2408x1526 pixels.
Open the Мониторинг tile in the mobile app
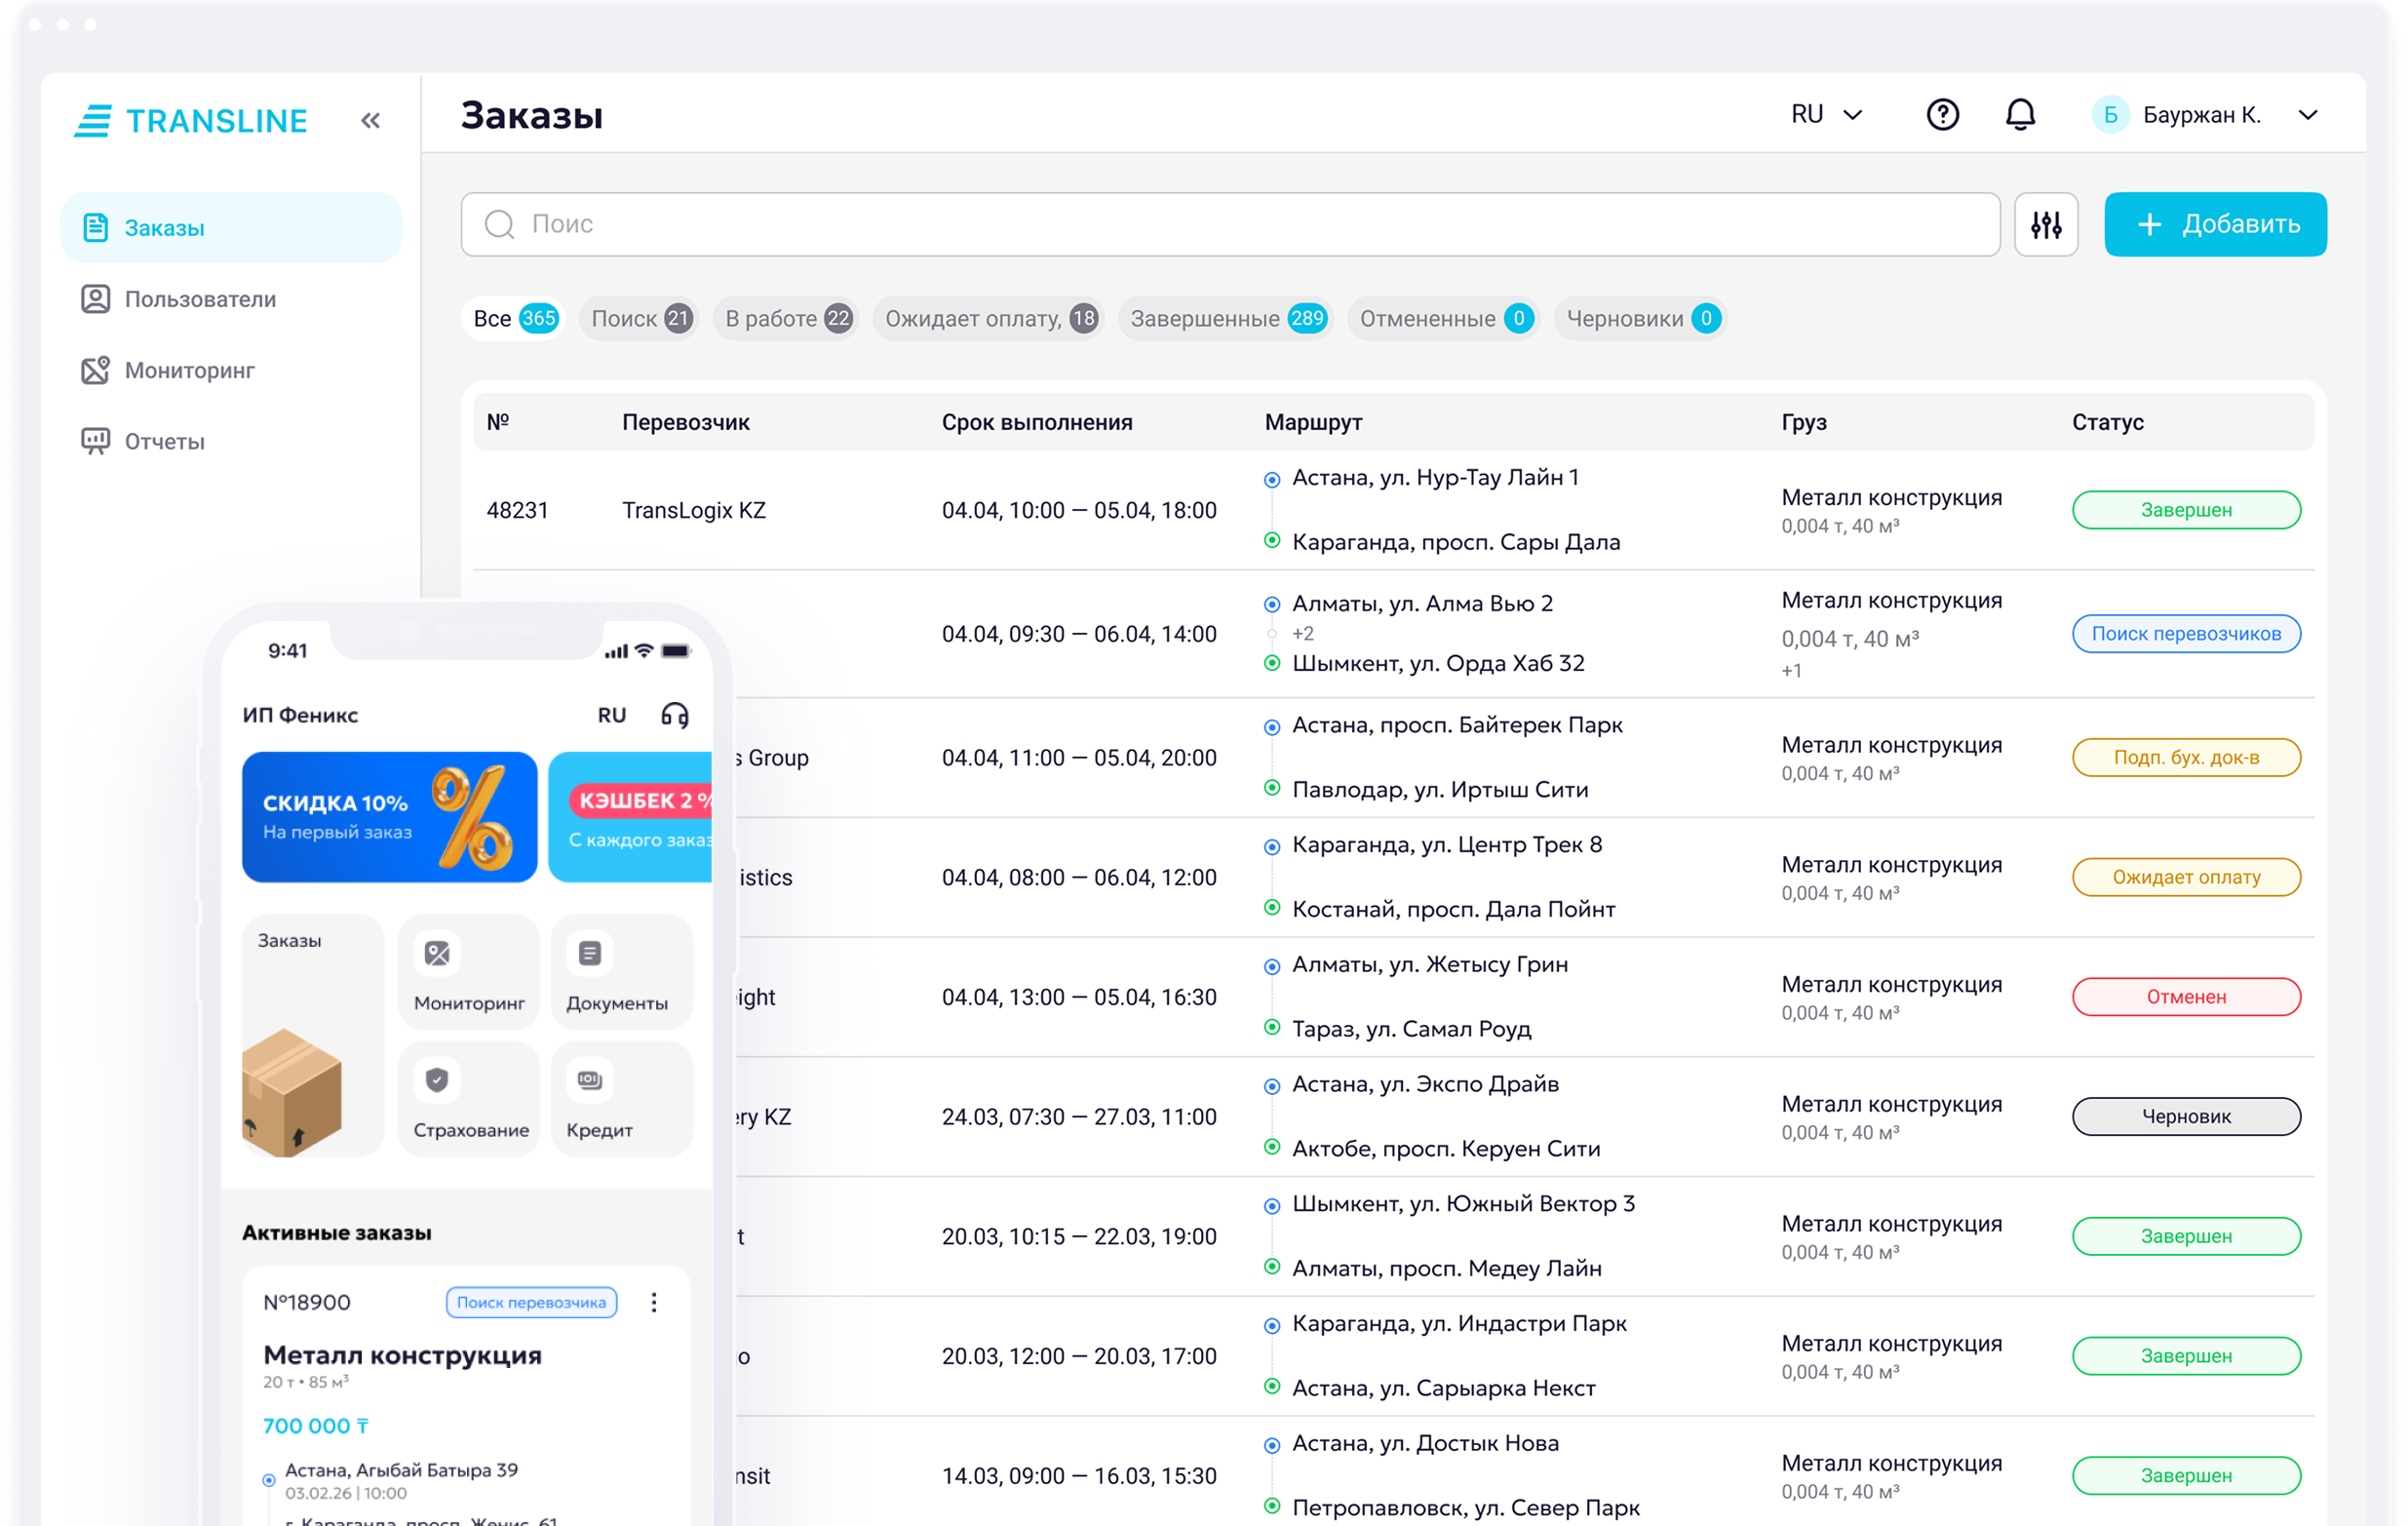469,972
